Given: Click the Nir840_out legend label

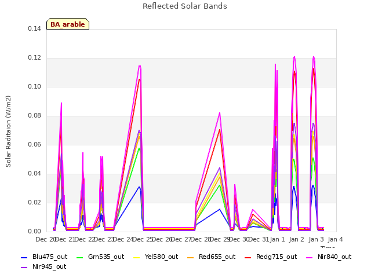Looking at the screenshot, I should tap(334, 257).
